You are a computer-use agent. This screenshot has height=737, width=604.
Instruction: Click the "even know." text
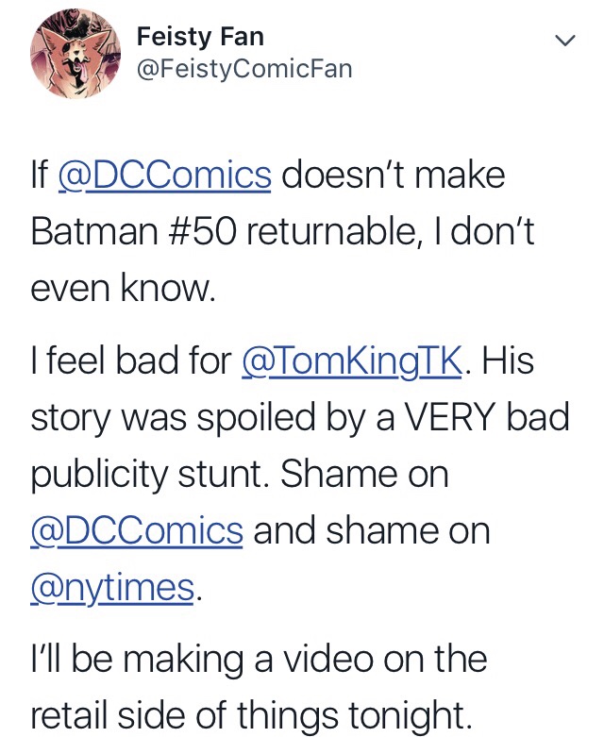tap(124, 290)
